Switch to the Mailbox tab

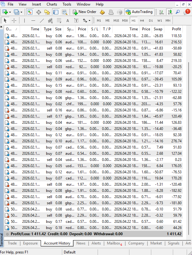114,243
